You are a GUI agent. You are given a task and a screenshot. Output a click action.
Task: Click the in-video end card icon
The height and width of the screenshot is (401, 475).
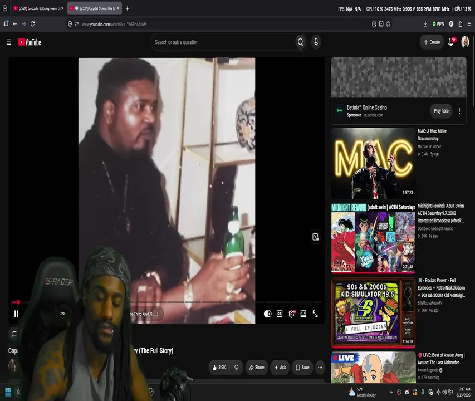pos(316,237)
